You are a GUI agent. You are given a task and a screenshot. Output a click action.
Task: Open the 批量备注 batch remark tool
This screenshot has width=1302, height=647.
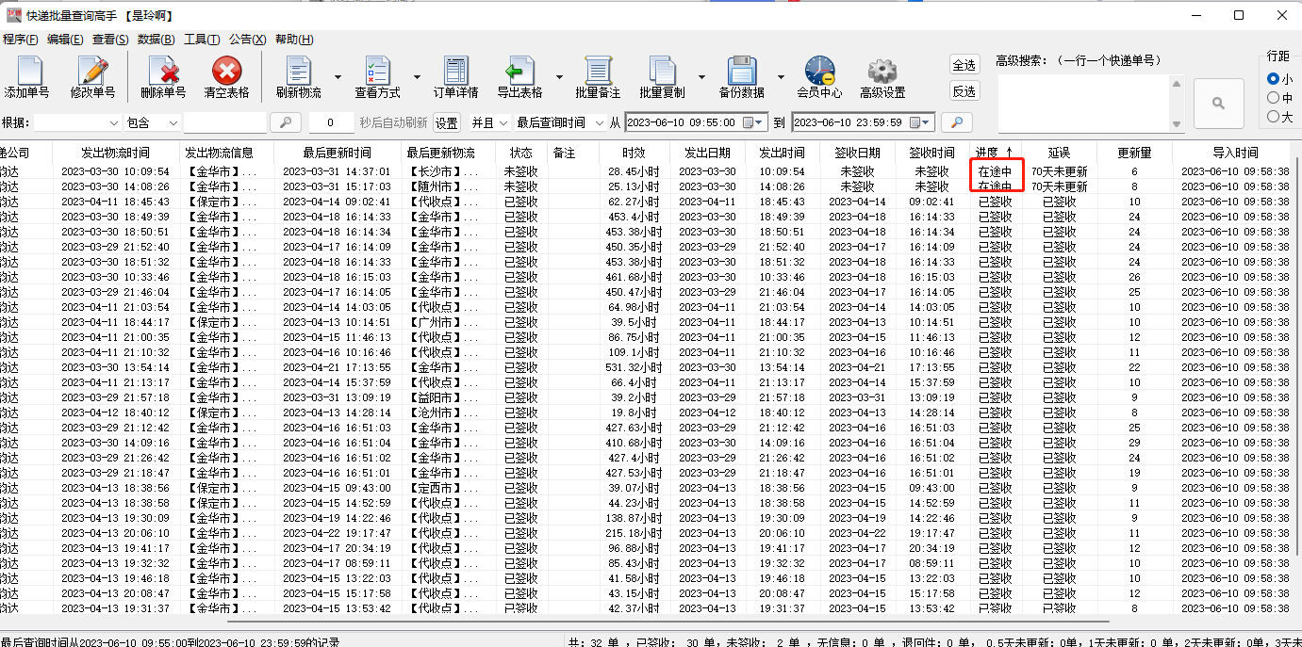pyautogui.click(x=600, y=75)
